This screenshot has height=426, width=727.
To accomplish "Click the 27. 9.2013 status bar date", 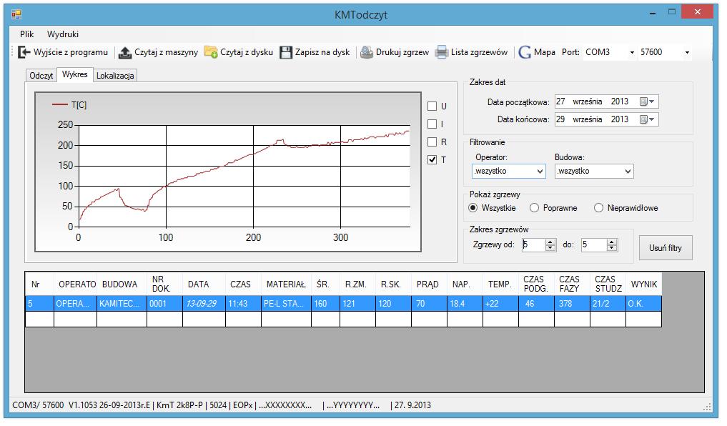I will tap(412, 405).
